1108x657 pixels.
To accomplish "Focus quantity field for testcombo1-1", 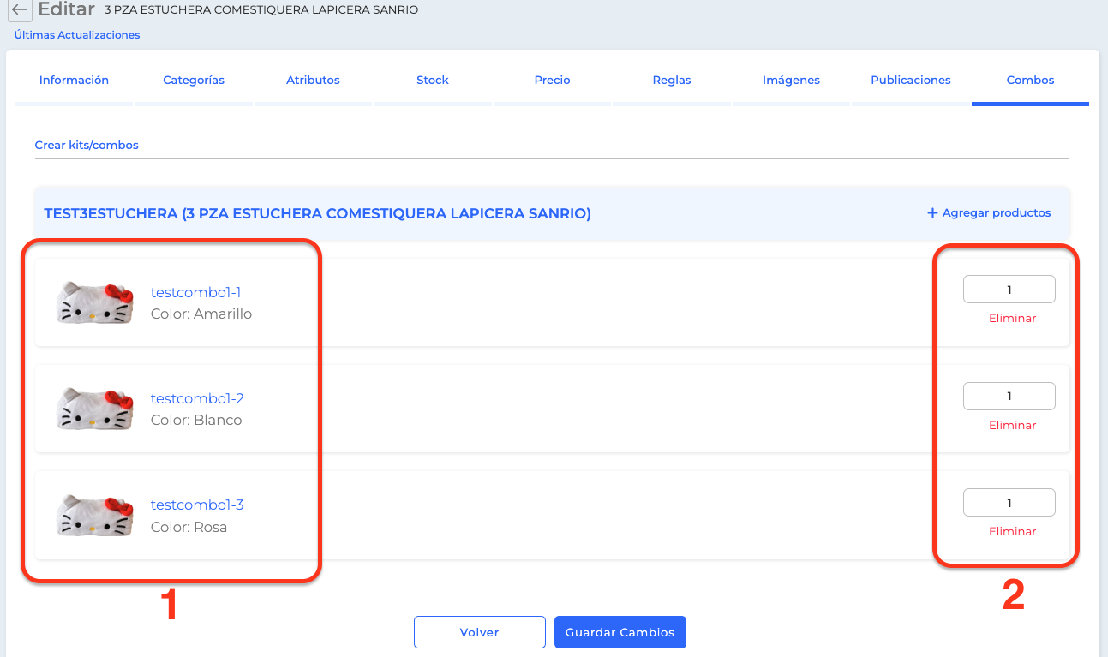I will [1009, 290].
